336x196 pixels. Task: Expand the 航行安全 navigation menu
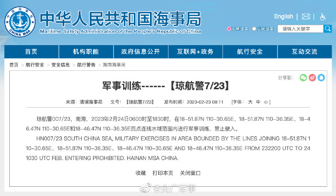click(x=250, y=52)
